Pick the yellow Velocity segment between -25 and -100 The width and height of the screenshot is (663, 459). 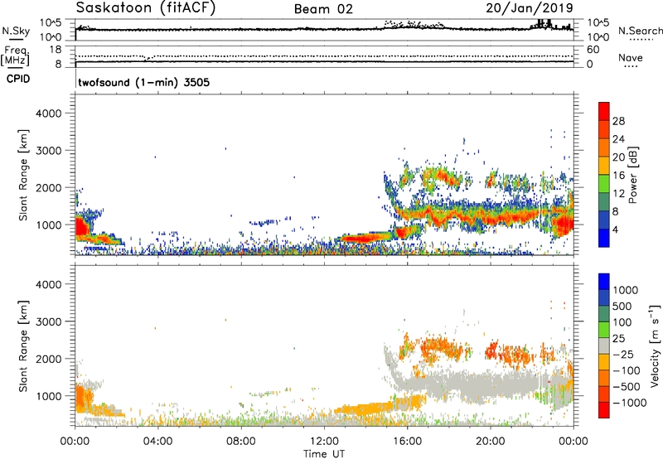604,362
